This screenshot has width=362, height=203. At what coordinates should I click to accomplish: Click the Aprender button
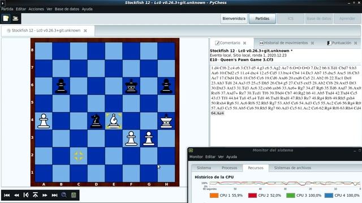347,19
